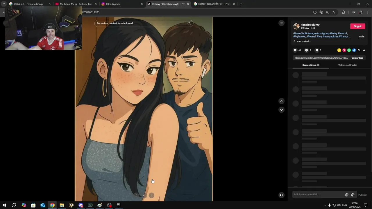Viewport: 372px width, 209px height.
Task: Click Copiar link
Action: (x=357, y=58)
